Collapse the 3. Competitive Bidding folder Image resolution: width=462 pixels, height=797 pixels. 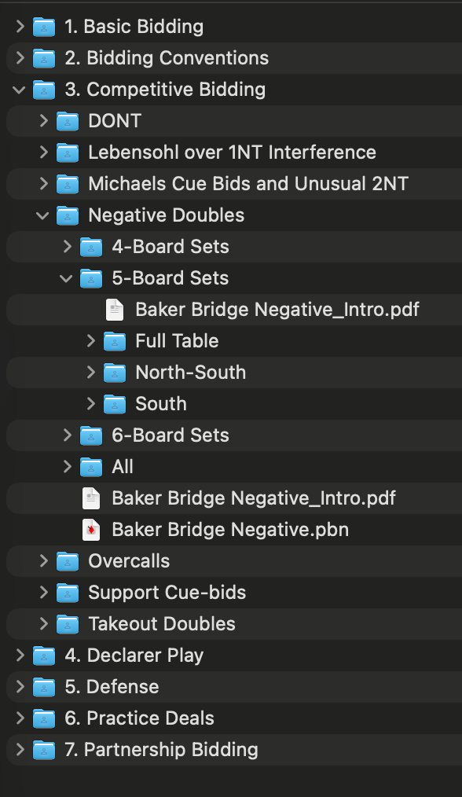19,89
